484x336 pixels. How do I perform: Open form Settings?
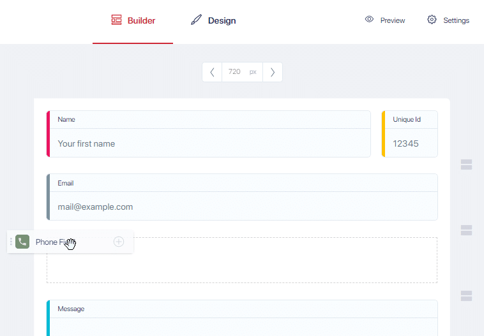[448, 20]
